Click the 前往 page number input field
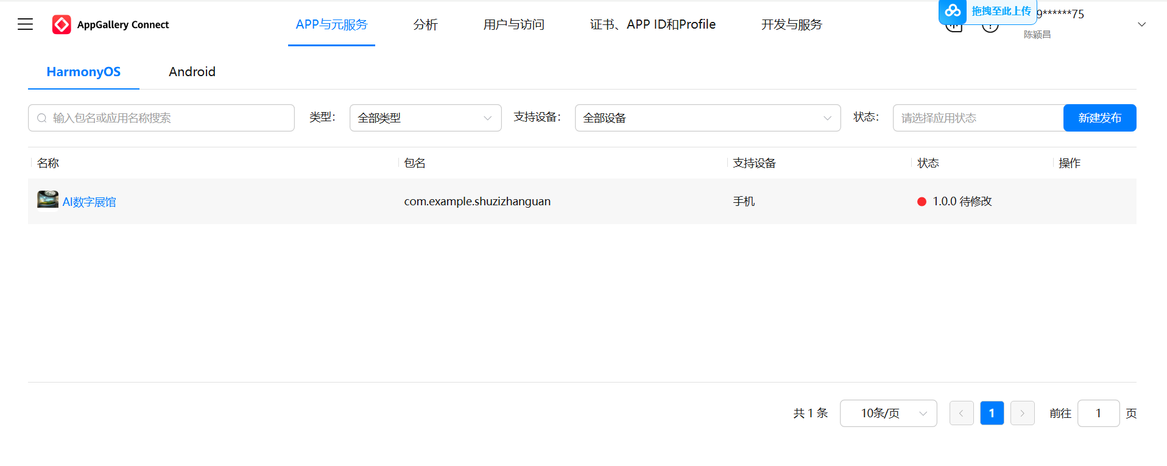 coord(1098,413)
